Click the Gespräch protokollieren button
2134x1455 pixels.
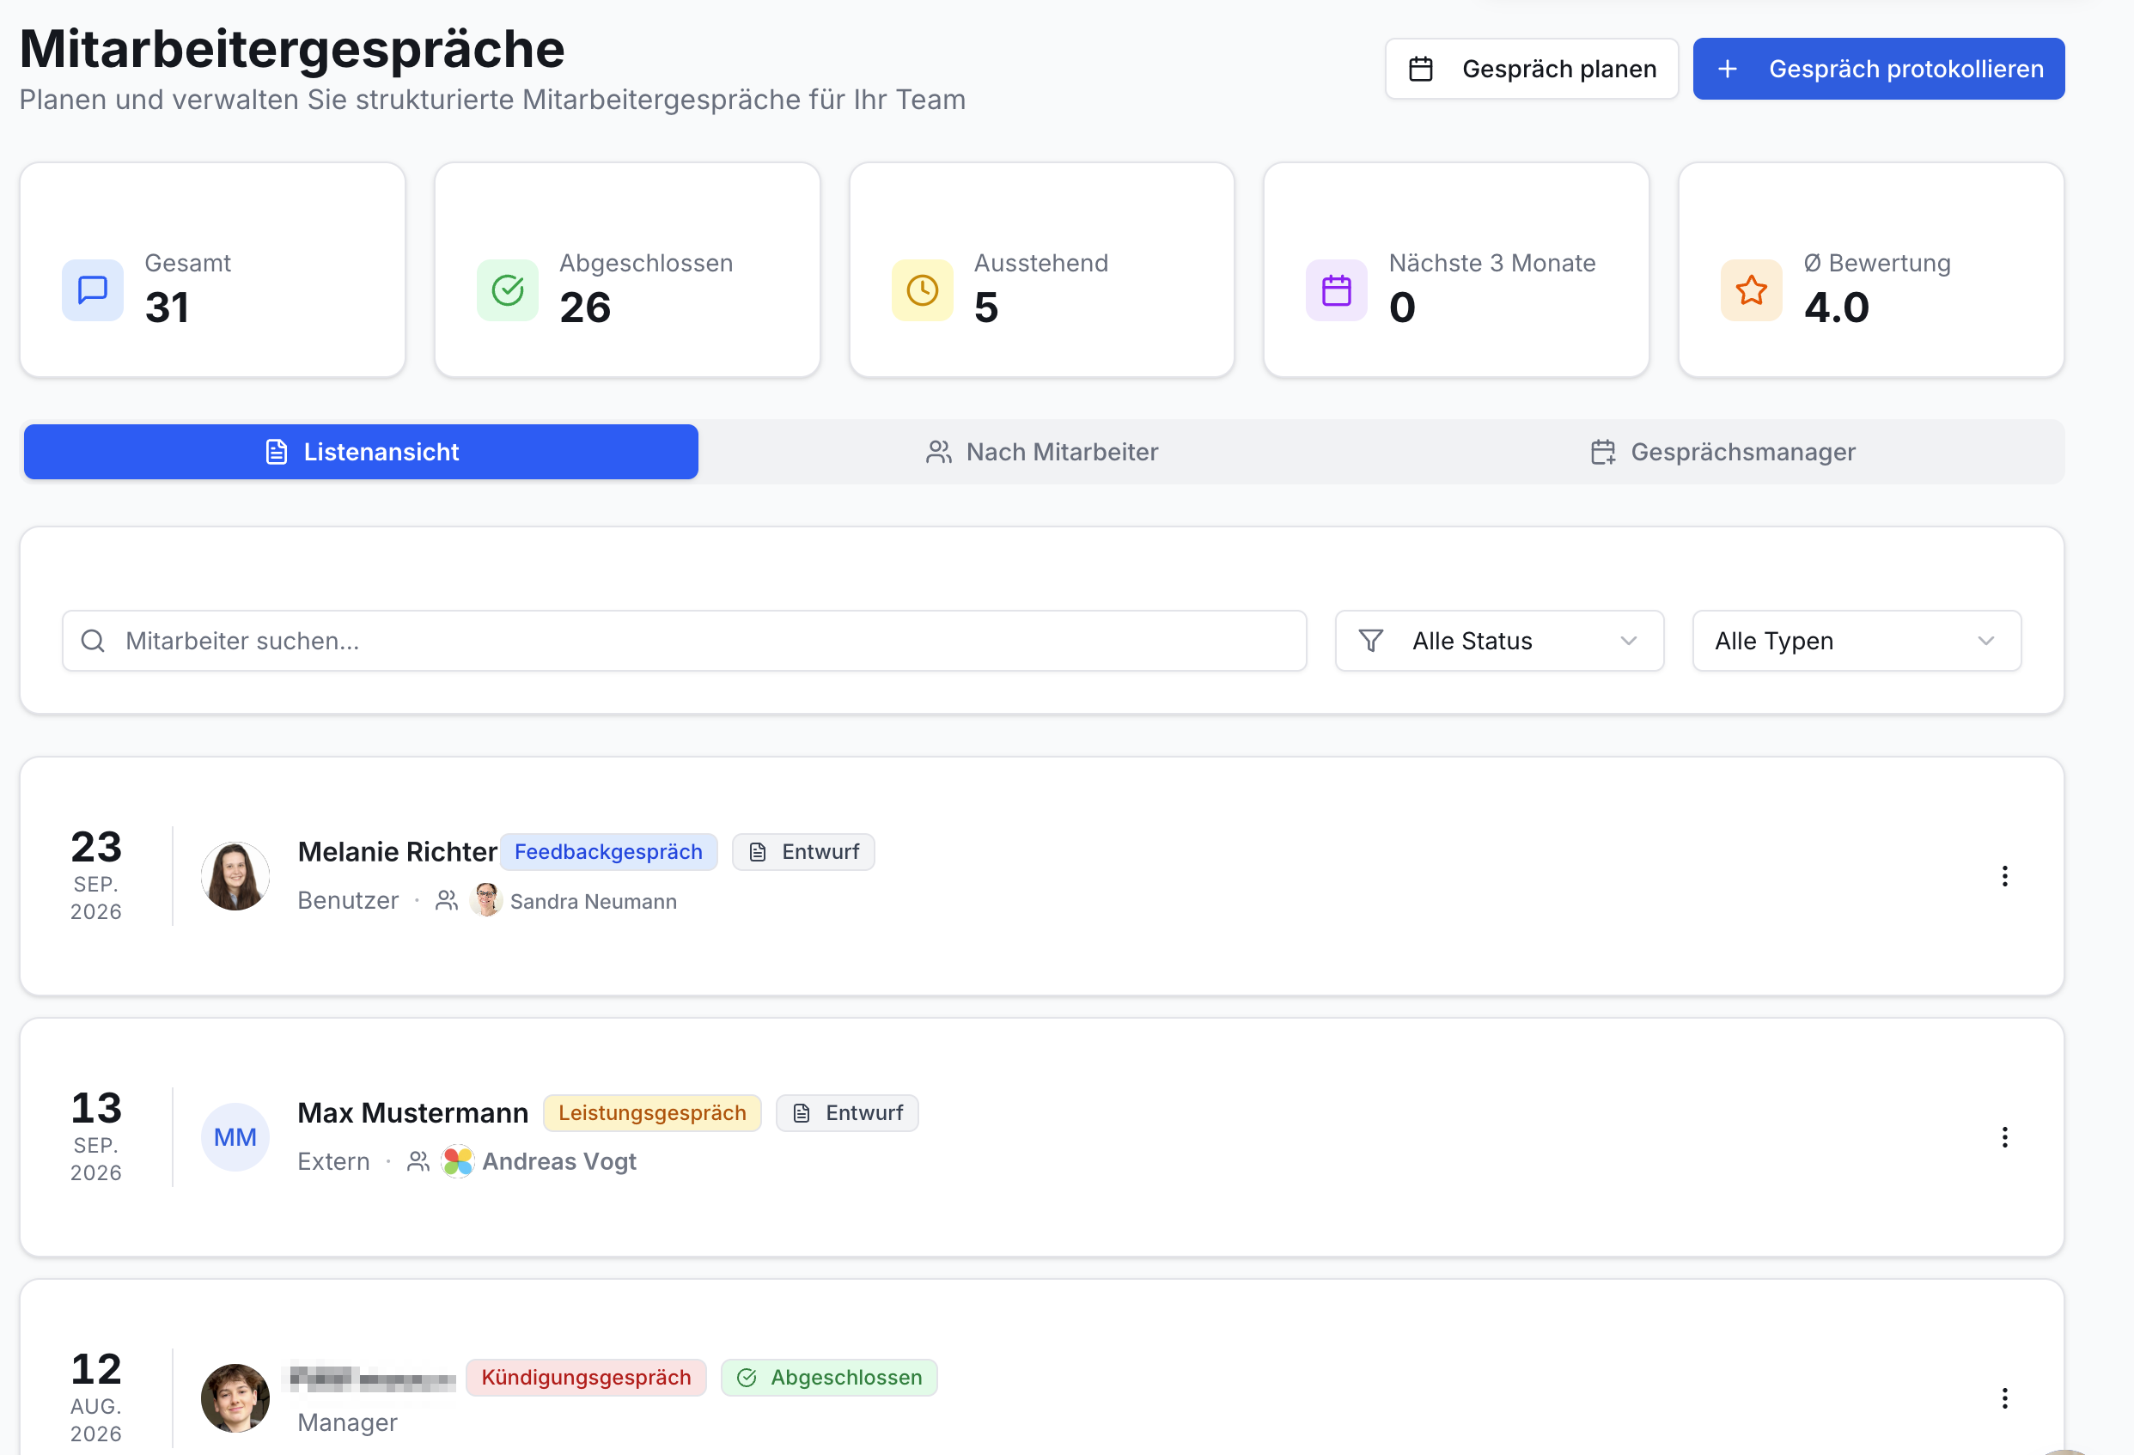tap(1879, 69)
